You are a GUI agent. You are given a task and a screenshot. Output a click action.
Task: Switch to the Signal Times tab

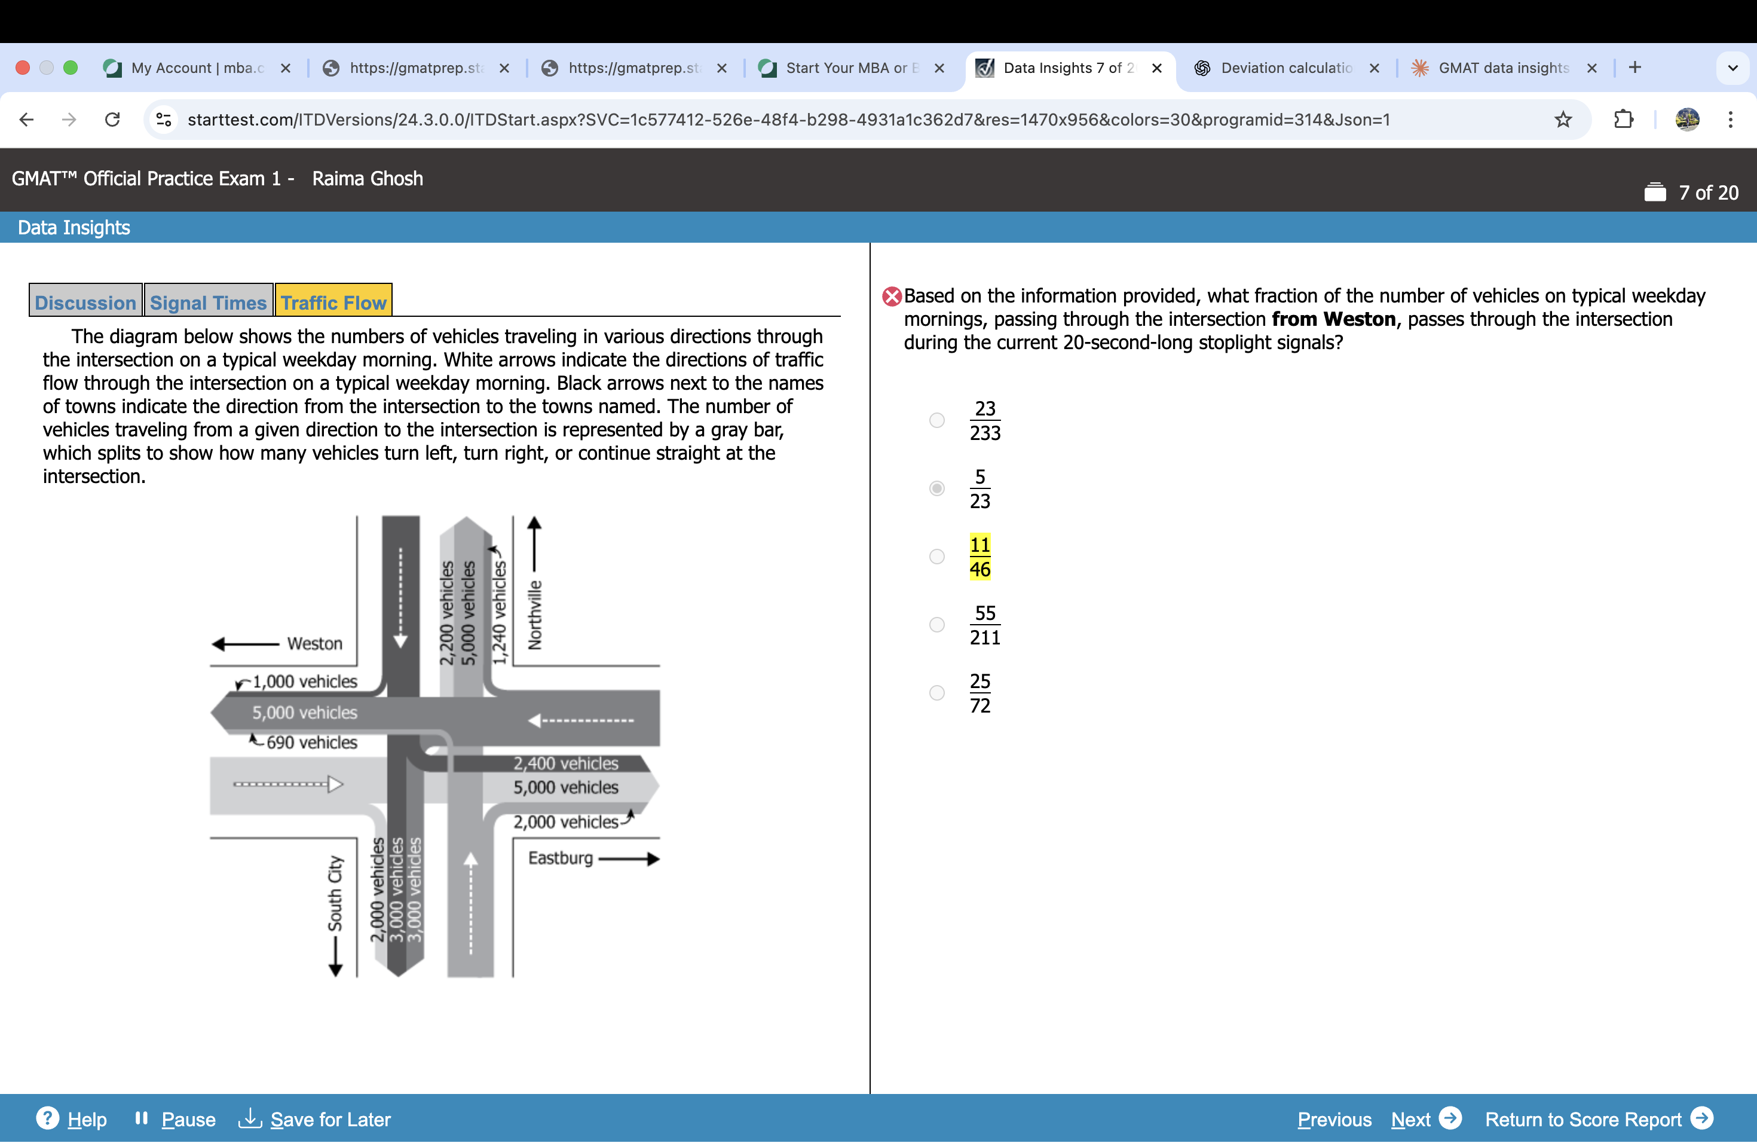pyautogui.click(x=208, y=302)
